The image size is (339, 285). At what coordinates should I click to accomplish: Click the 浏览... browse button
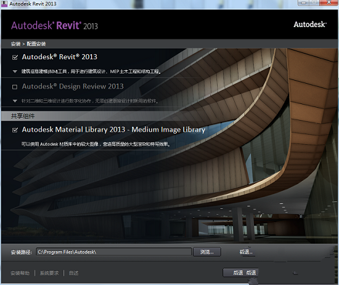207,252
